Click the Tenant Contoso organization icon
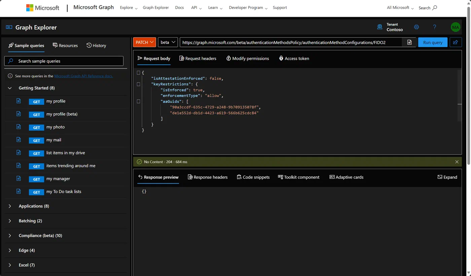 (380, 27)
